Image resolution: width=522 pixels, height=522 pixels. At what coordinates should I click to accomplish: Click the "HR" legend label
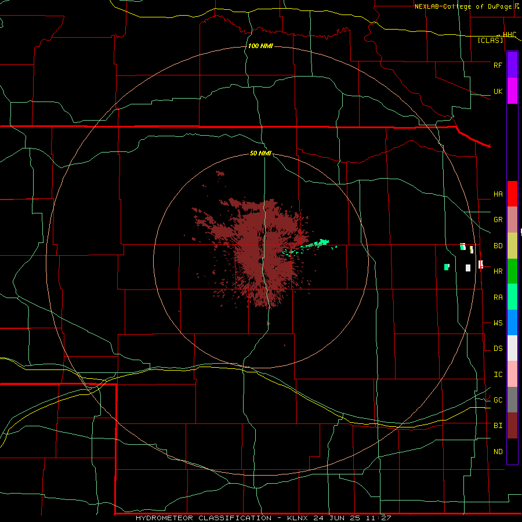498,271
